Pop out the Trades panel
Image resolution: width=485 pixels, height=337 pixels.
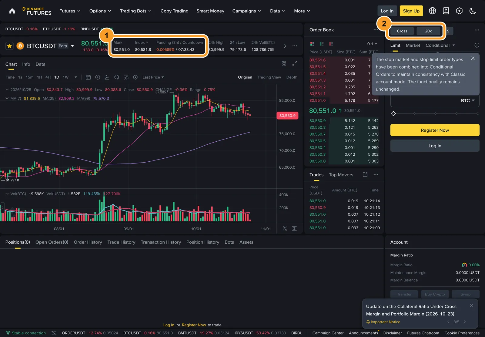tap(365, 174)
